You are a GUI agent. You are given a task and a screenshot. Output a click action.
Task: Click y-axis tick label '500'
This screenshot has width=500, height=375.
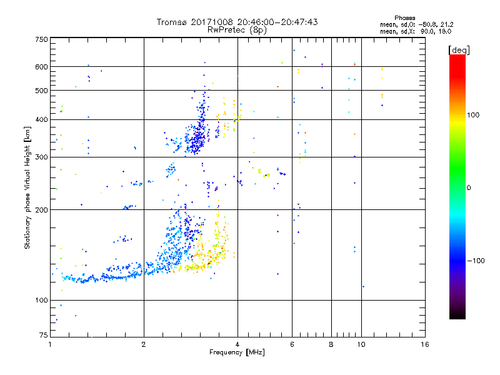pos(41,91)
